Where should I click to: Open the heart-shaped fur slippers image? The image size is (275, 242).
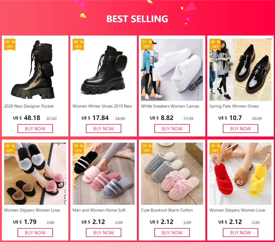tap(35, 174)
